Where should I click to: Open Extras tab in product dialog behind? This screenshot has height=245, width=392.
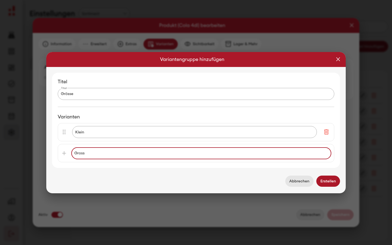127,44
